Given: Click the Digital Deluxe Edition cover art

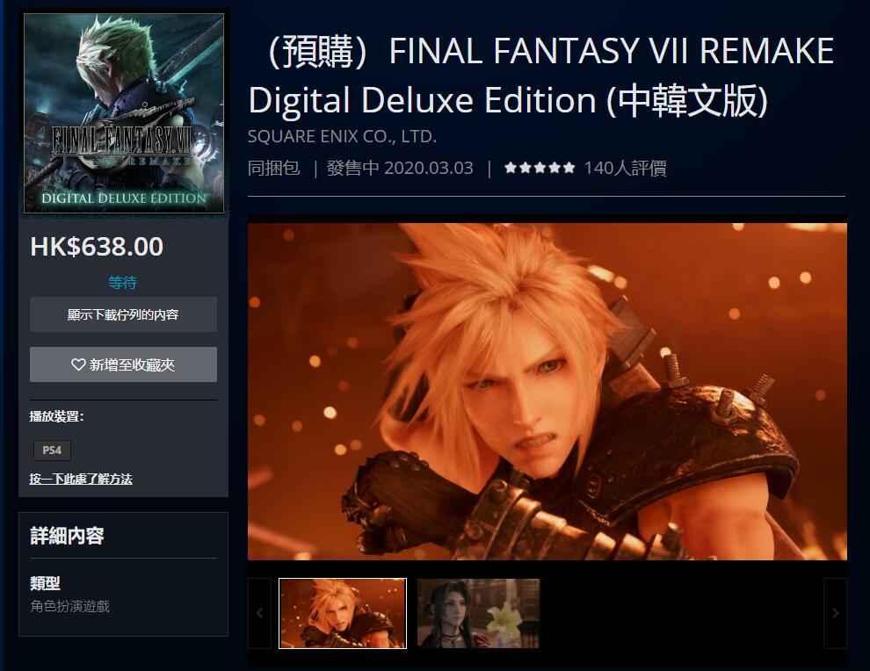Looking at the screenshot, I should click(x=124, y=113).
